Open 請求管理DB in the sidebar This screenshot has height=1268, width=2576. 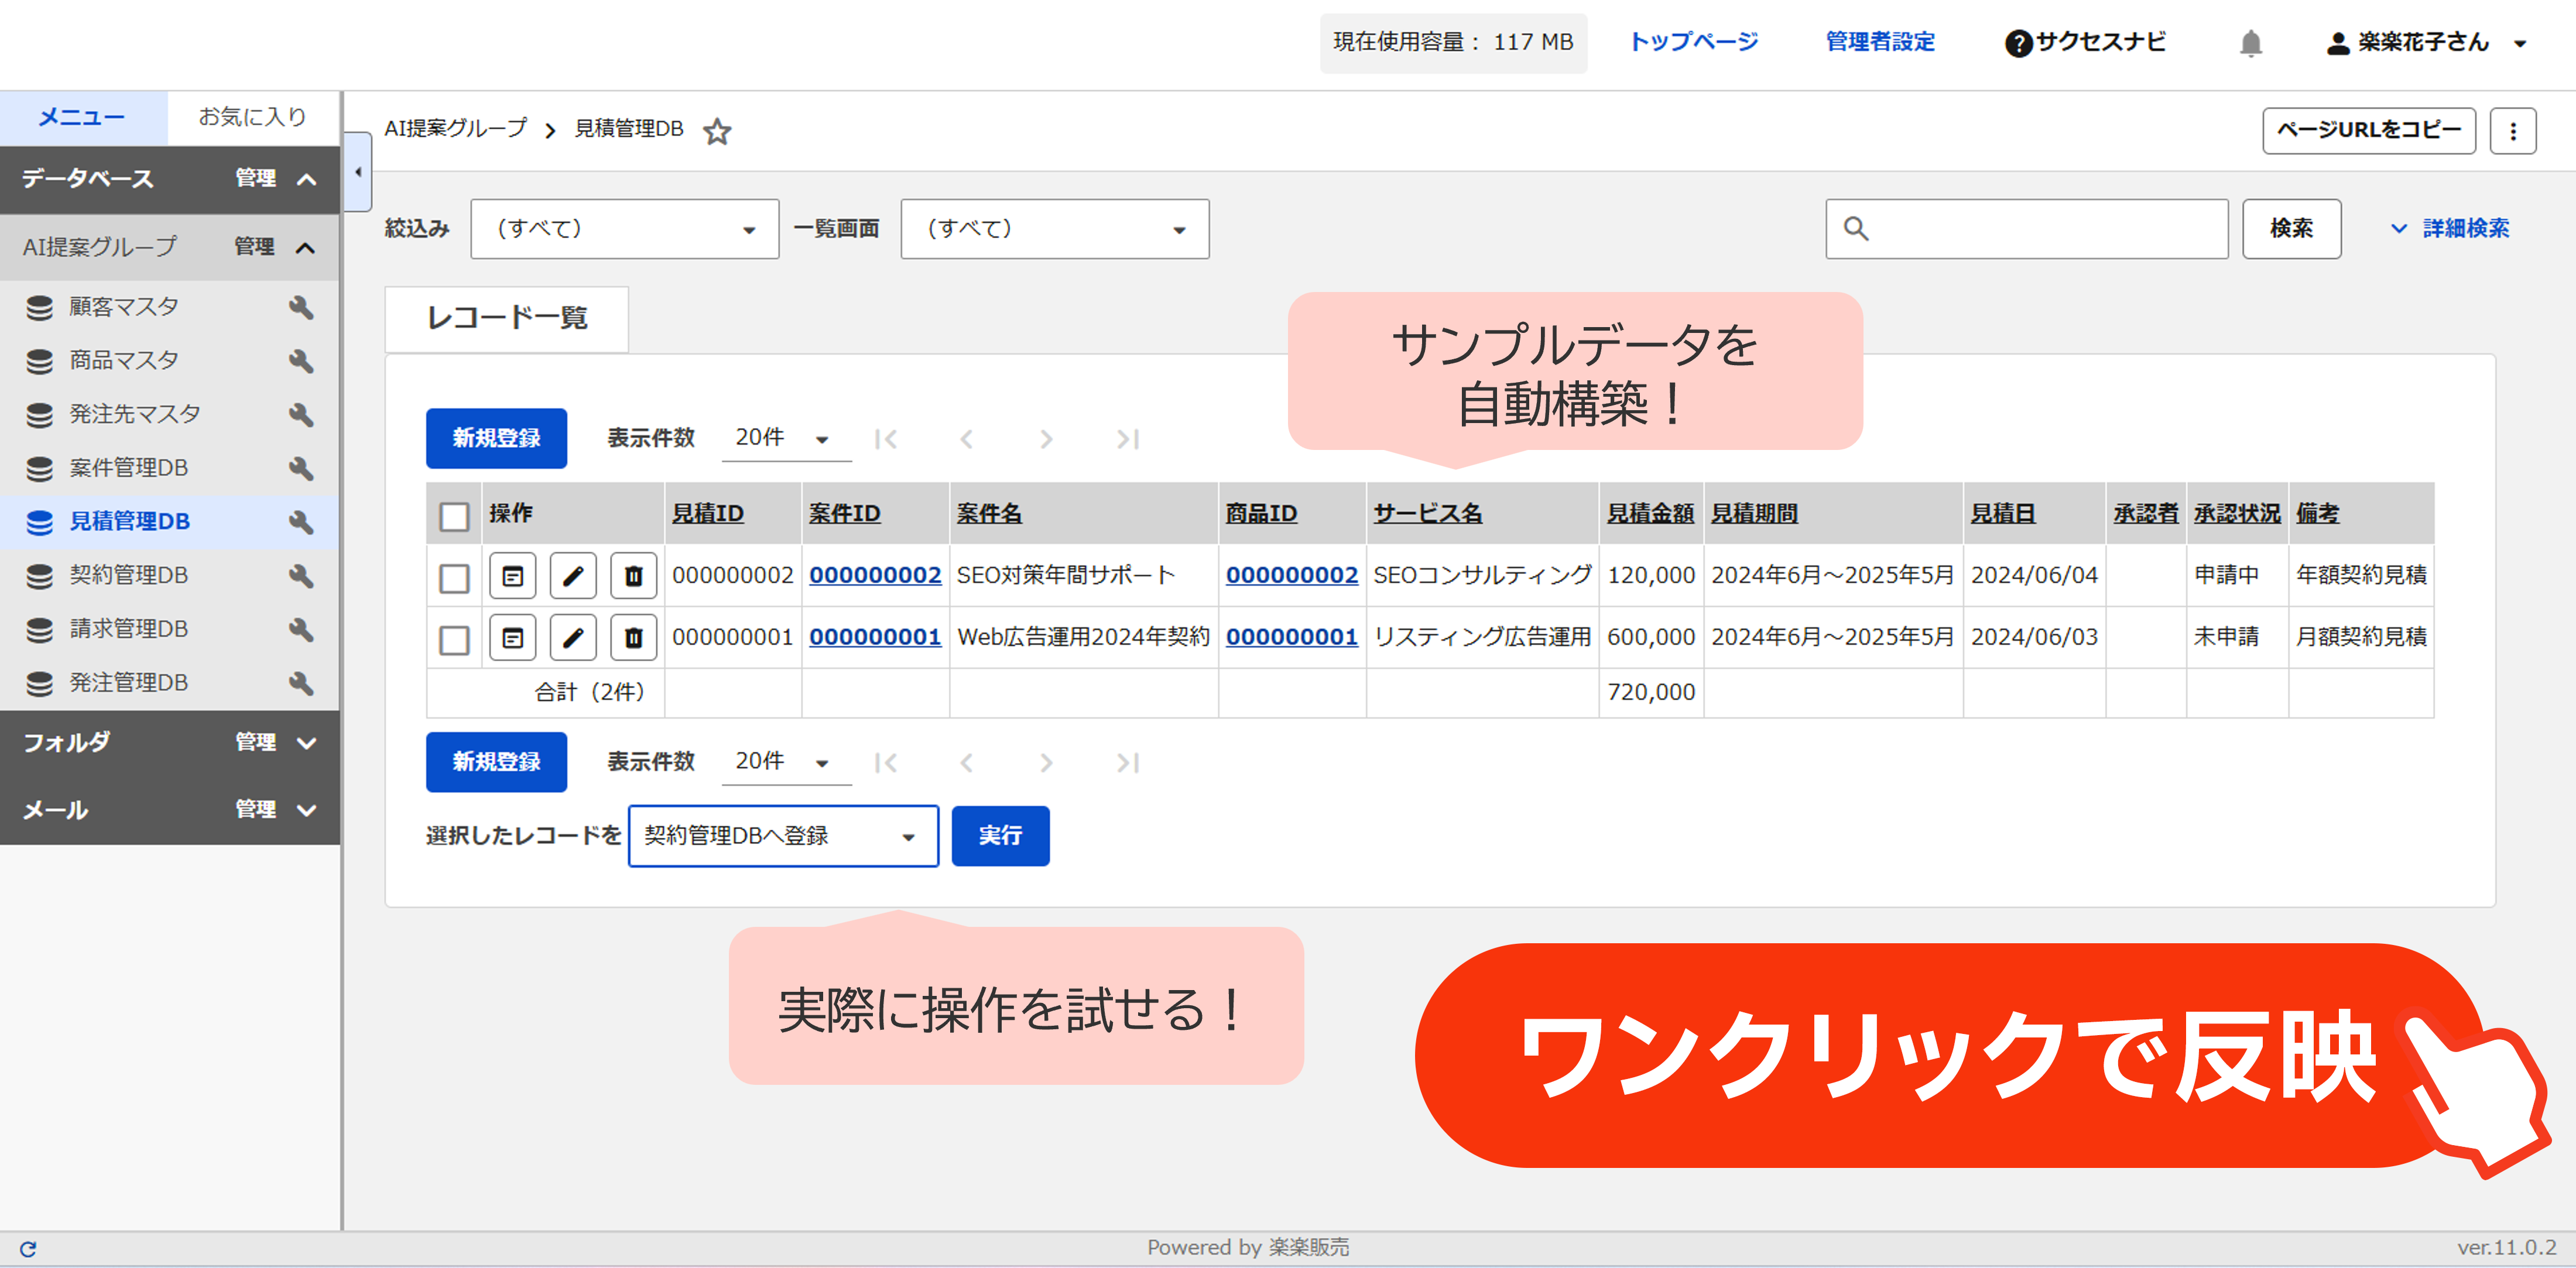coord(128,630)
